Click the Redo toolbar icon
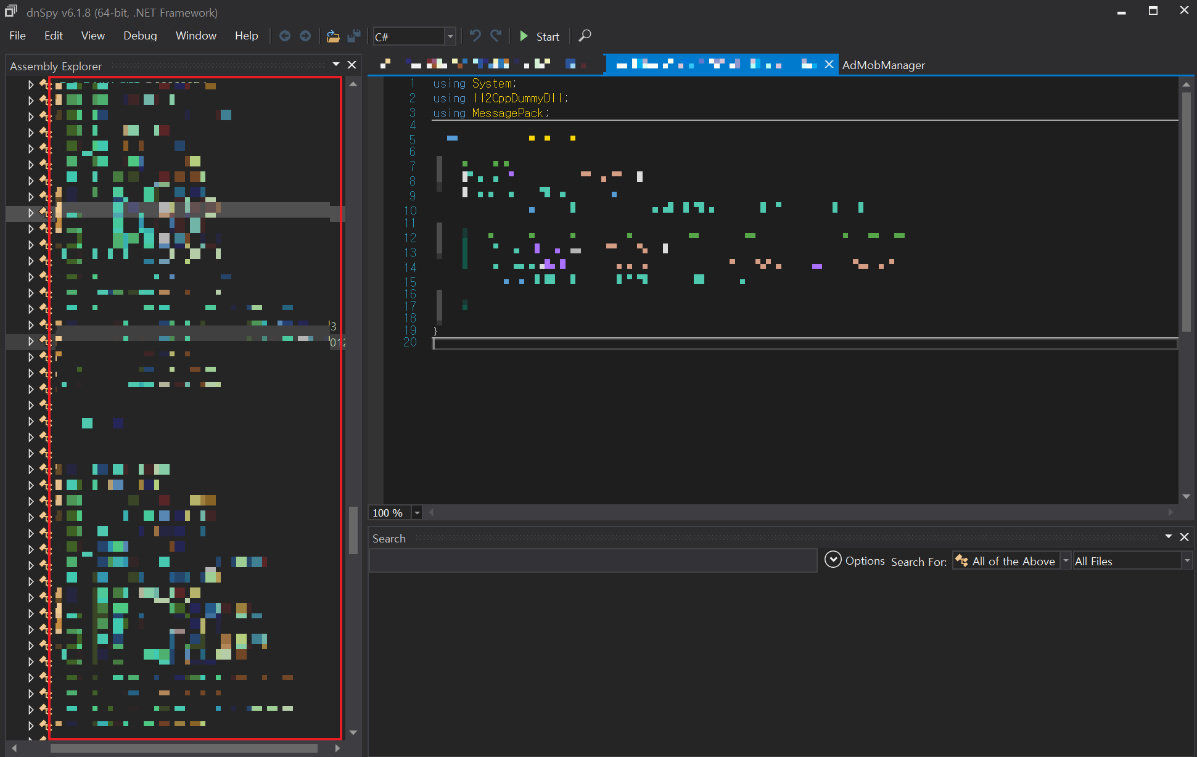The image size is (1197, 757). (x=496, y=36)
